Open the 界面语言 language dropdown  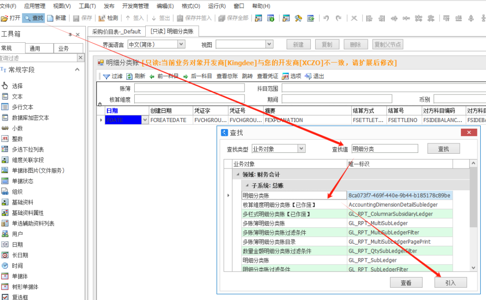coord(181,44)
